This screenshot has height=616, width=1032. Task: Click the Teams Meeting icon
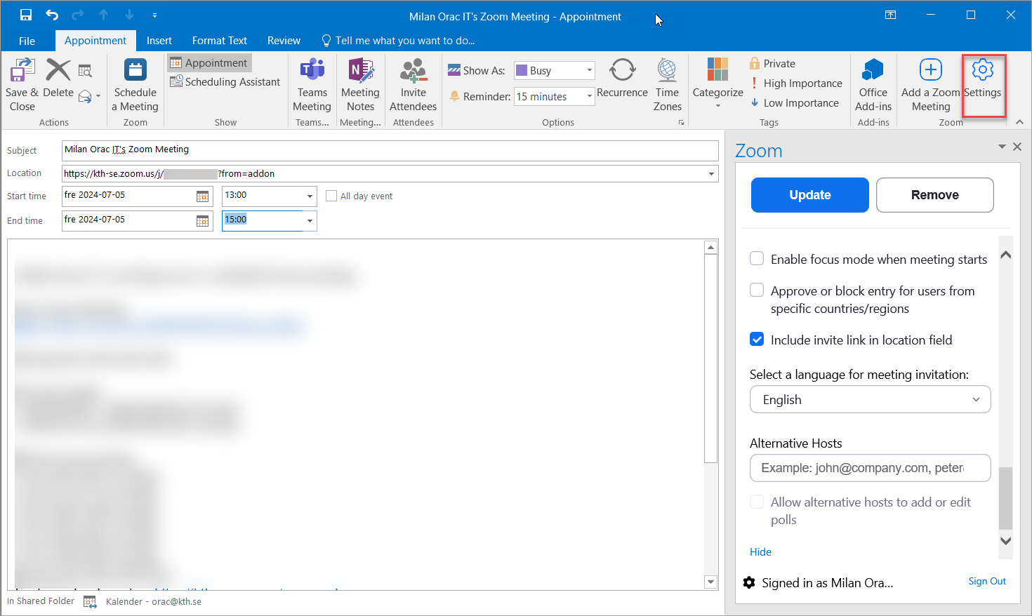click(312, 71)
